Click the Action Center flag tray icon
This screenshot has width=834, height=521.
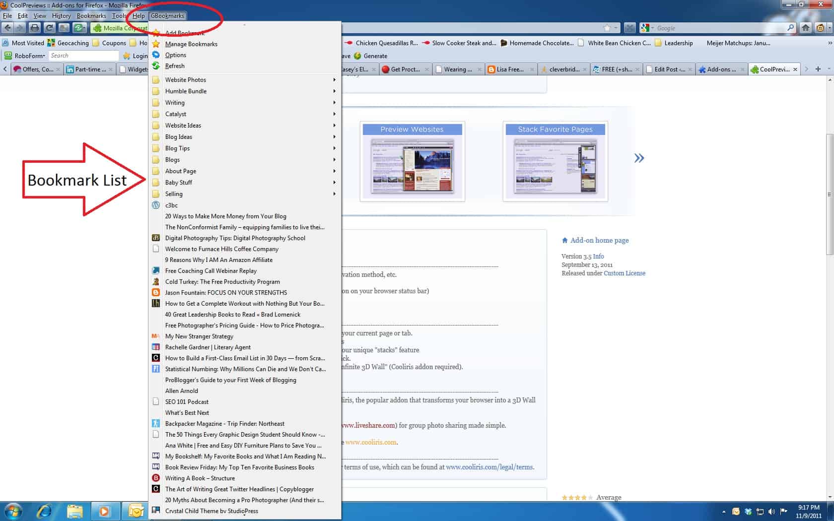pyautogui.click(x=784, y=512)
